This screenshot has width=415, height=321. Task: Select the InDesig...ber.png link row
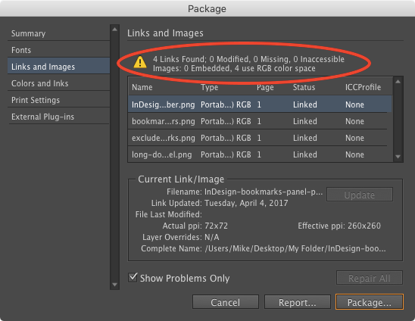(260, 104)
